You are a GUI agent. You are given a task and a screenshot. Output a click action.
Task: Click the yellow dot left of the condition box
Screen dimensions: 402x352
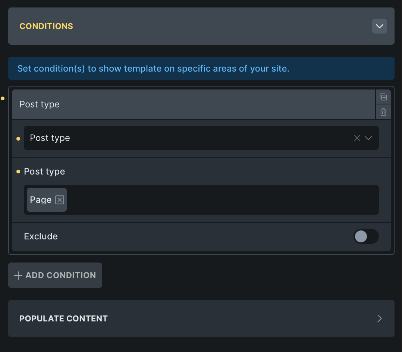click(3, 98)
